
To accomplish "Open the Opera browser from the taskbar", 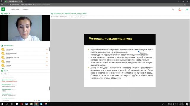I will pyautogui.click(x=22, y=104).
